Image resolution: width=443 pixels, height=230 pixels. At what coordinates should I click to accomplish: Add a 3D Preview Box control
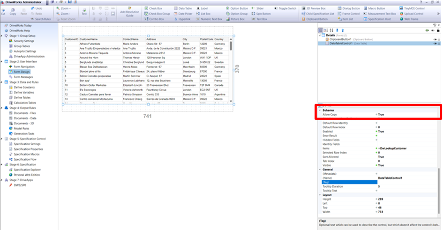314,8
